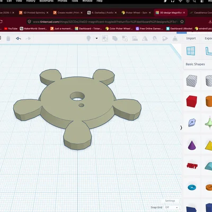Pick the yellow Pyramid shape
This screenshot has width=212, height=212.
(x=208, y=145)
